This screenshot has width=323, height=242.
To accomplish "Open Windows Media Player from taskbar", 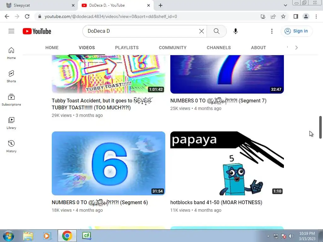I will coord(47,236).
